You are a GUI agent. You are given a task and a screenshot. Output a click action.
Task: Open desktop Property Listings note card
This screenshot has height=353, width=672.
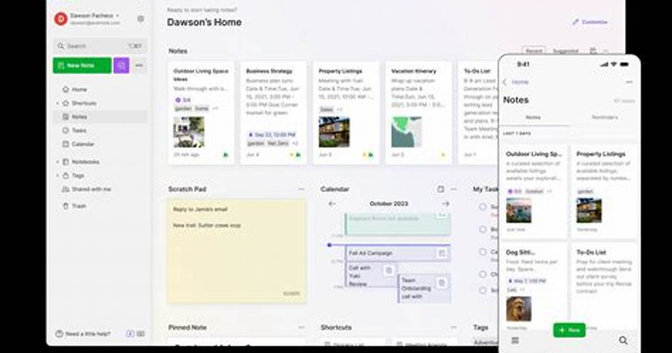pyautogui.click(x=346, y=113)
